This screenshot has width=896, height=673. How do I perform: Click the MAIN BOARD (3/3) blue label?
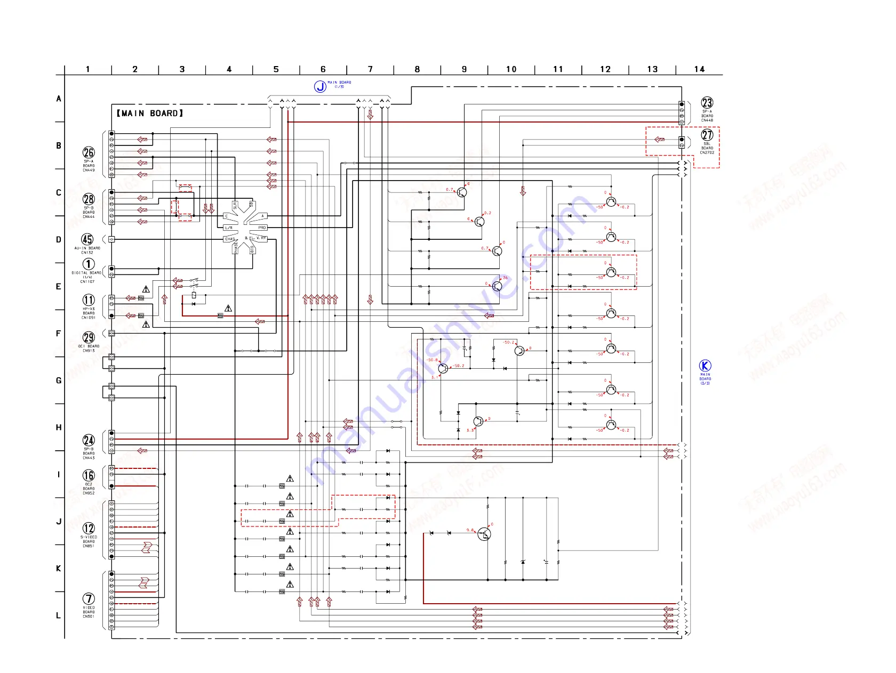(705, 379)
